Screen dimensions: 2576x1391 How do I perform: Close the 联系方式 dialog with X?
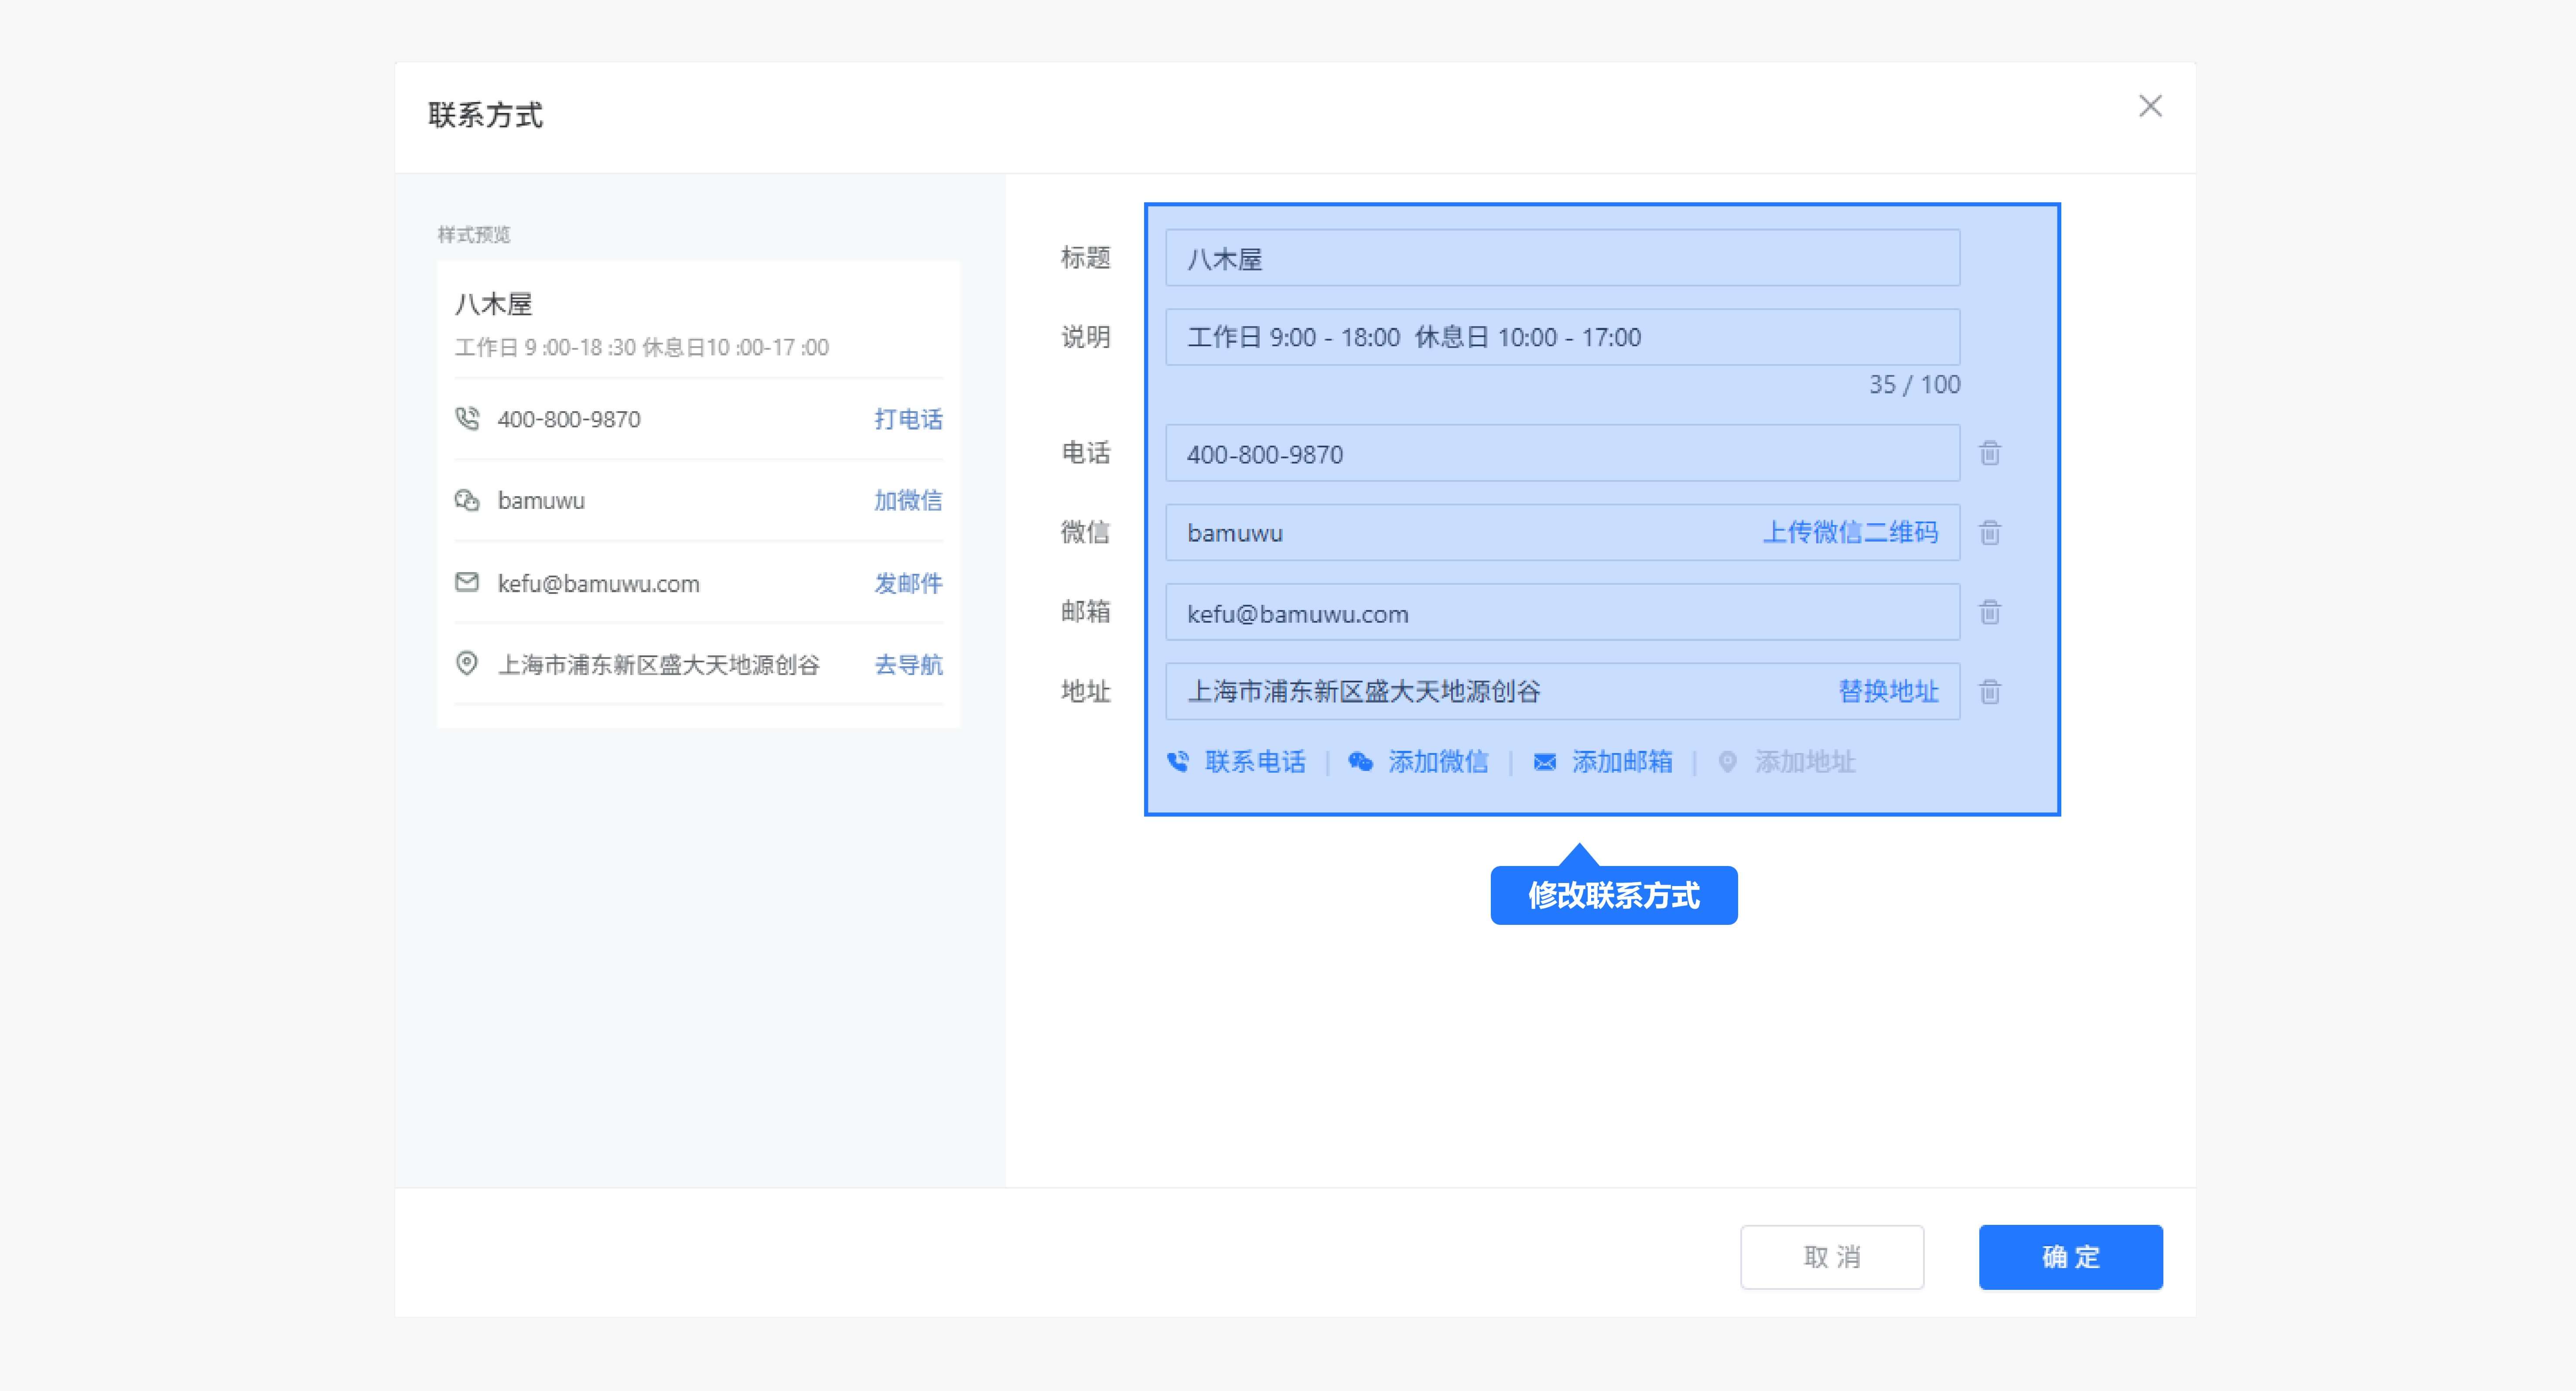click(2150, 106)
